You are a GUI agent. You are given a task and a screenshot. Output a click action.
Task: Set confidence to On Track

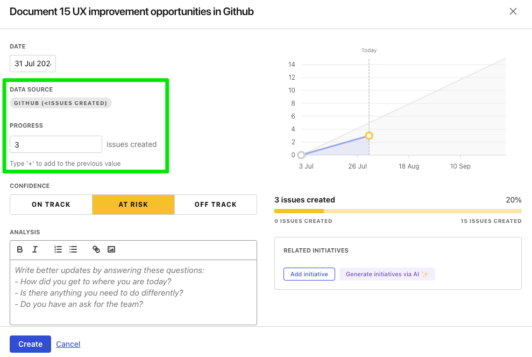point(51,205)
